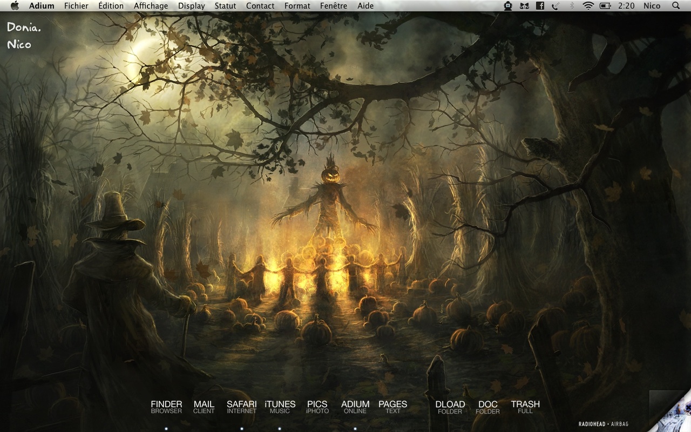Image resolution: width=691 pixels, height=432 pixels.
Task: Launch FINDER Browser from the dock
Action: click(166, 407)
